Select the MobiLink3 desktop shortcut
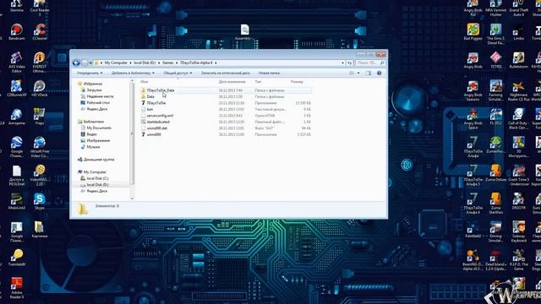This screenshot has width=541, height=304. click(16, 201)
